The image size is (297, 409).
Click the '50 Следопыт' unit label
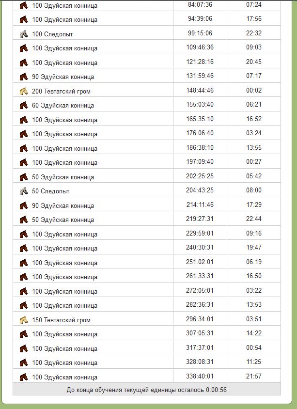click(x=50, y=191)
